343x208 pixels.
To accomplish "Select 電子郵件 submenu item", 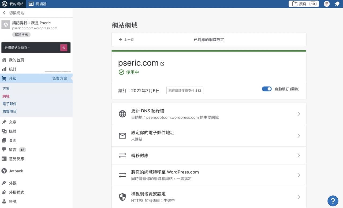I will [9, 104].
